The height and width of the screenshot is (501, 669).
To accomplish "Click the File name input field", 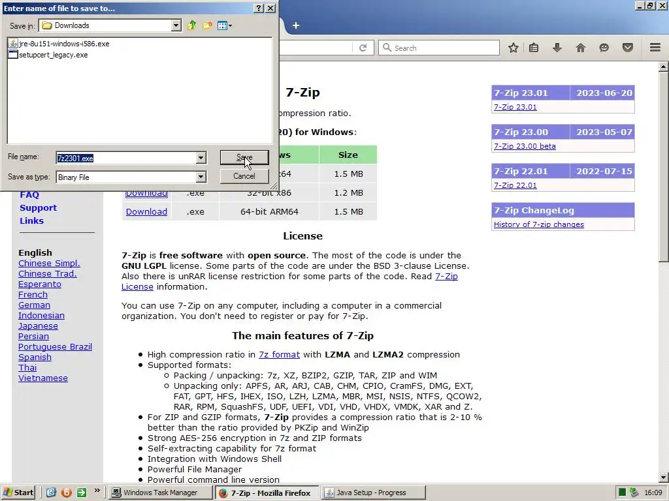I will [126, 158].
